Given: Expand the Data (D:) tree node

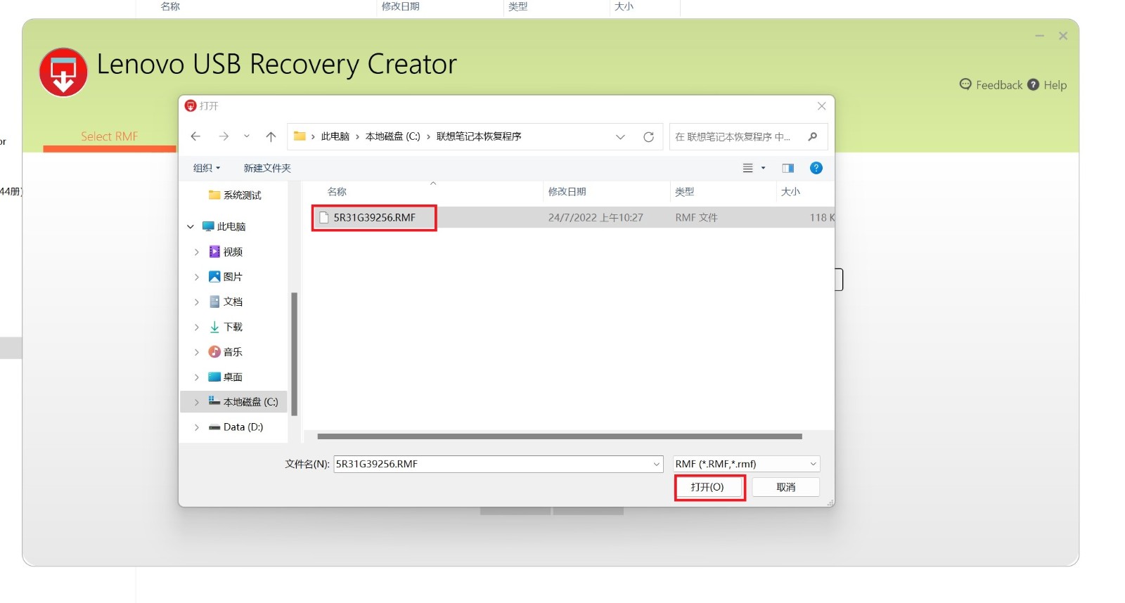Looking at the screenshot, I should (197, 427).
